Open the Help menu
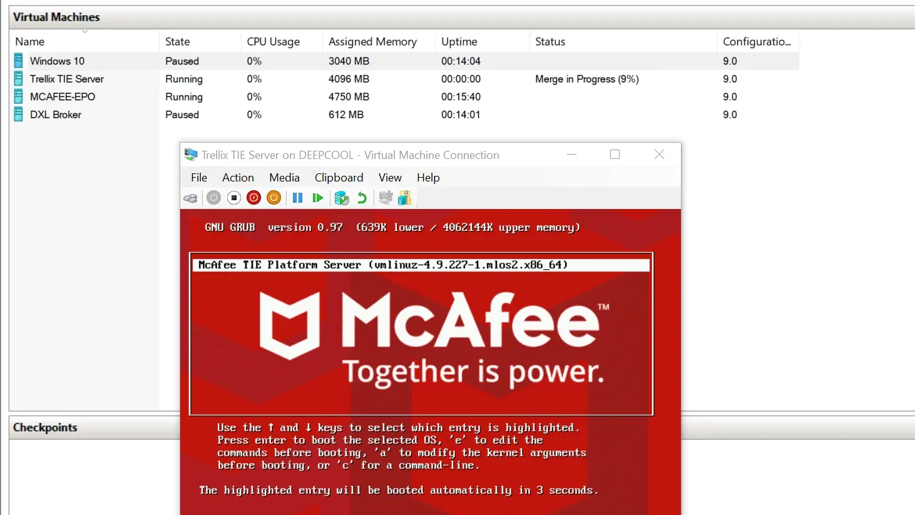 [x=428, y=178]
